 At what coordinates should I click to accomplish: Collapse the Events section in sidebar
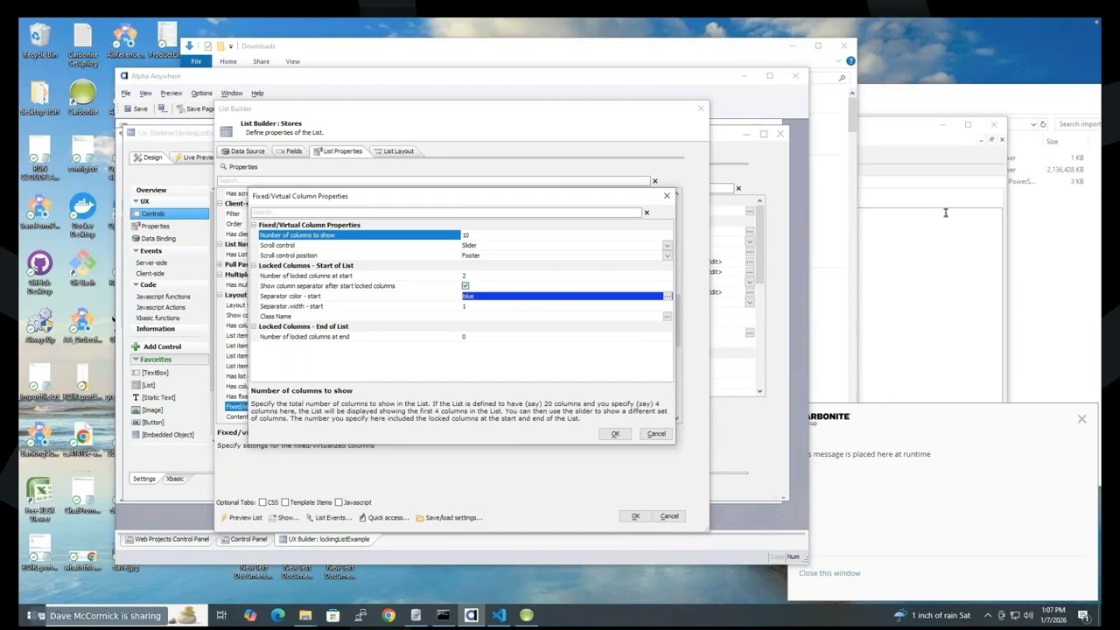(136, 251)
